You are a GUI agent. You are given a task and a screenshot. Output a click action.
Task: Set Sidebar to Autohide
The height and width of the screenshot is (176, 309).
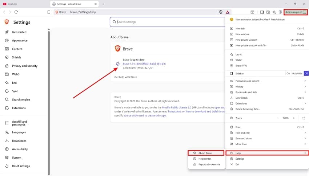click(297, 74)
